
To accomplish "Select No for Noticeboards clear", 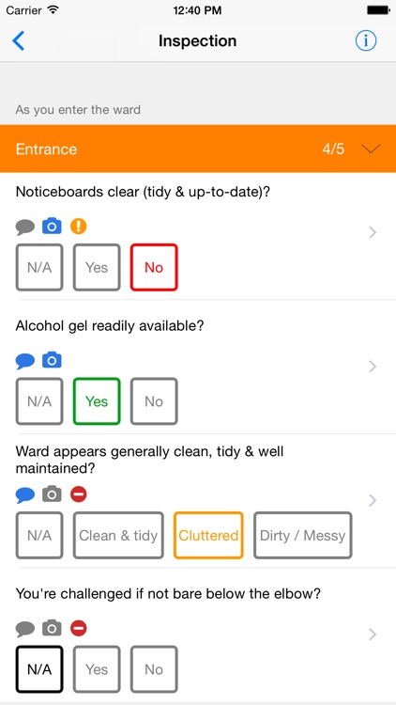I will click(x=154, y=267).
